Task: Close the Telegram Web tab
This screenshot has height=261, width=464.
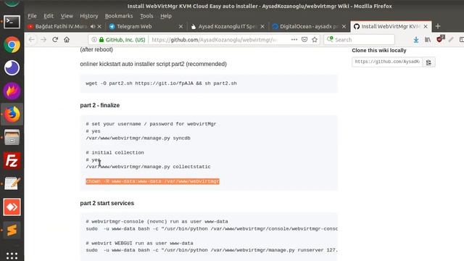Action: click(181, 26)
